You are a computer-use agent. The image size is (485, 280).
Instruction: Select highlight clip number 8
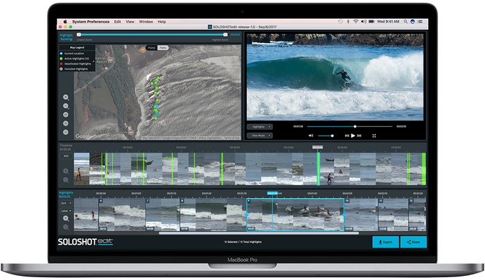pyautogui.click(x=213, y=215)
